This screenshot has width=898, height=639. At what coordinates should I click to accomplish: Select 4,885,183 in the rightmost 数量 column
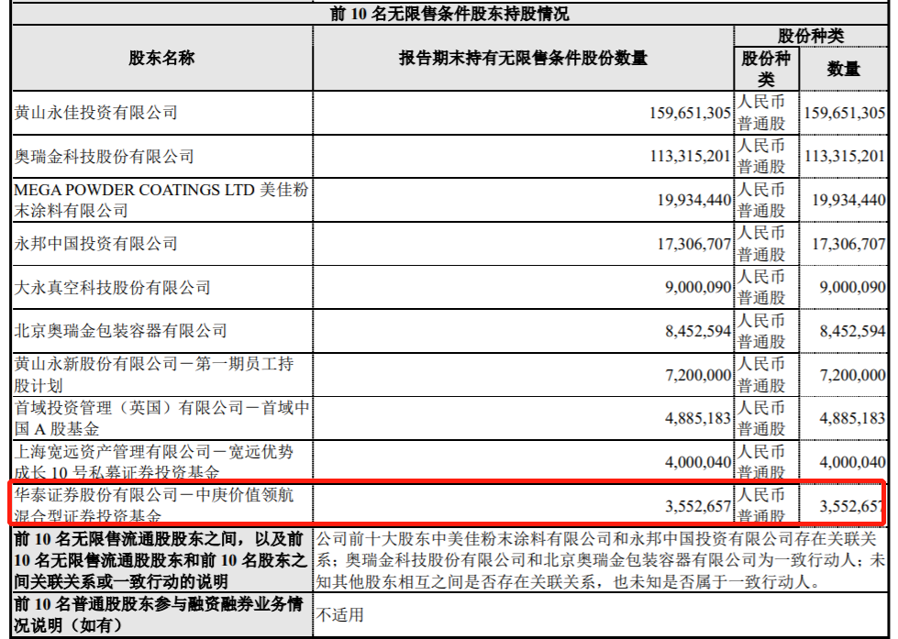coord(852,418)
